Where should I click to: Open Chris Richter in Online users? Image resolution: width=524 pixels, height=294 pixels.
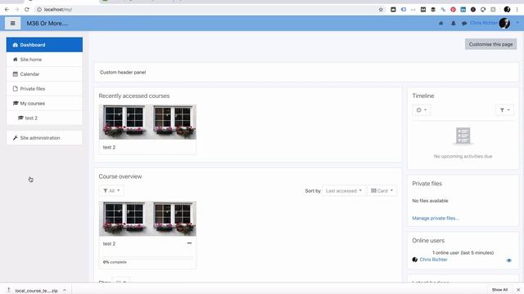tap(433, 260)
